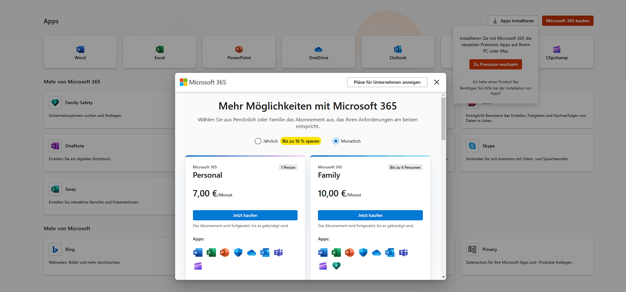Click the OneDrive cloud icon in Personal plan
This screenshot has height=292, width=626.
[x=251, y=253]
